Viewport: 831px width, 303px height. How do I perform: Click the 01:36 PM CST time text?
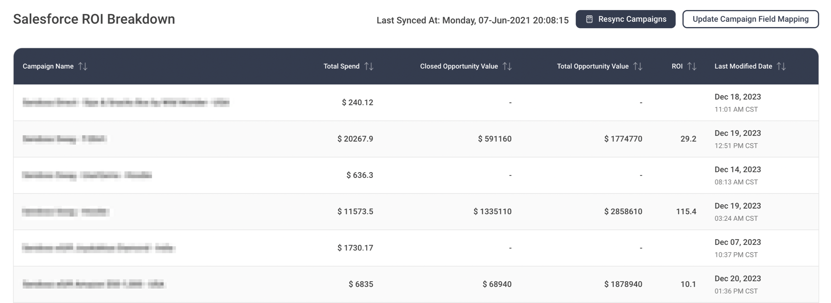click(x=736, y=291)
